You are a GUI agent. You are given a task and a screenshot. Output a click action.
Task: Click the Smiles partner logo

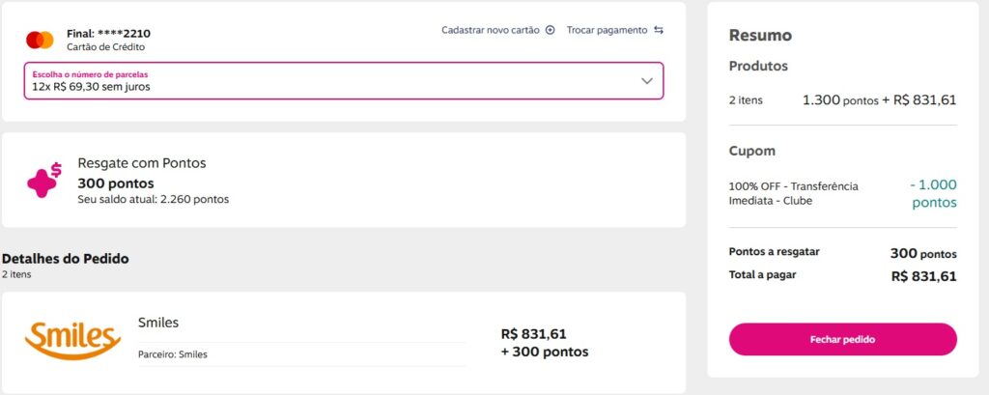click(x=72, y=338)
